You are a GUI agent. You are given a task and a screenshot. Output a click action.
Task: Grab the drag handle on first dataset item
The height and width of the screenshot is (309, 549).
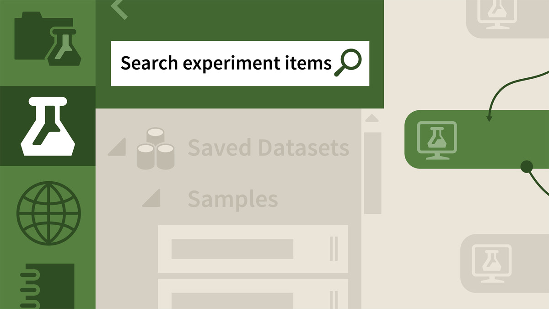point(334,249)
